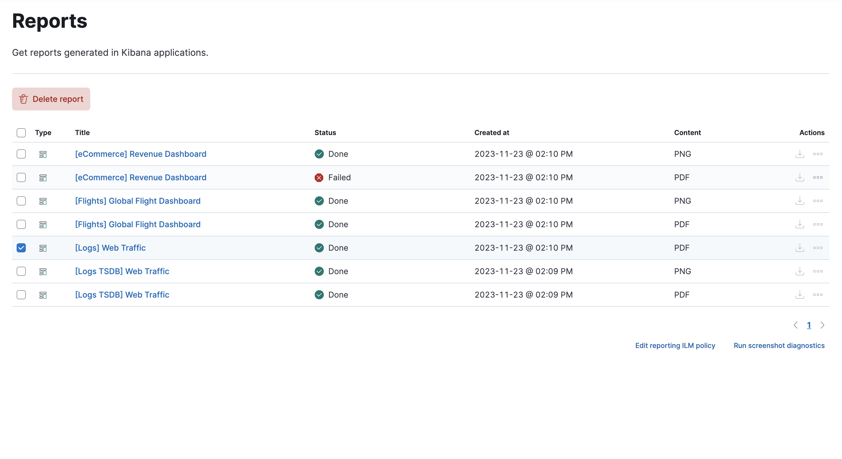
Task: Download the Flights Global Flight Dashboard PDF report
Action: [x=800, y=224]
